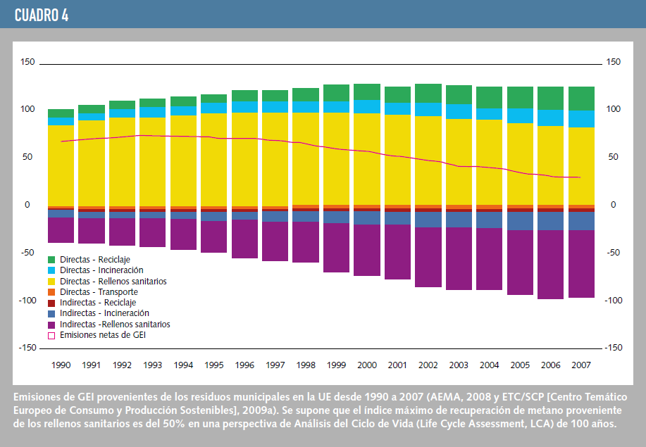Click the light blue Directas - Incineración legend swatch

(x=51, y=270)
